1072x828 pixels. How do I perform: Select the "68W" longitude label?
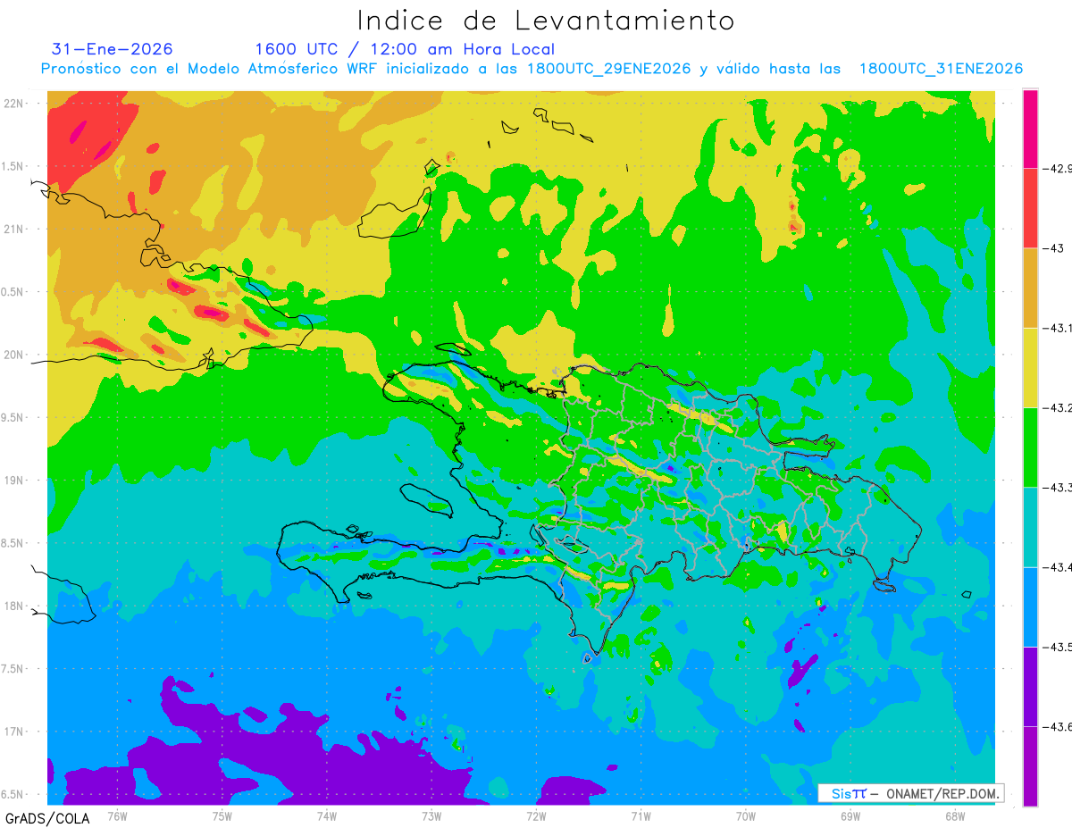(954, 815)
